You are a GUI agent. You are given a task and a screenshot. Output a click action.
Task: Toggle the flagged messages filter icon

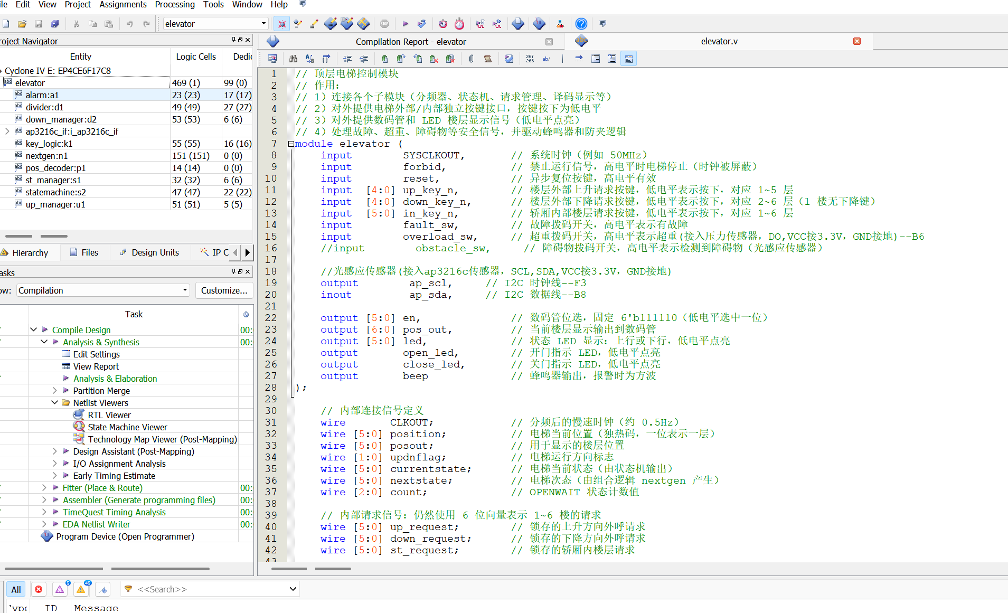(103, 589)
